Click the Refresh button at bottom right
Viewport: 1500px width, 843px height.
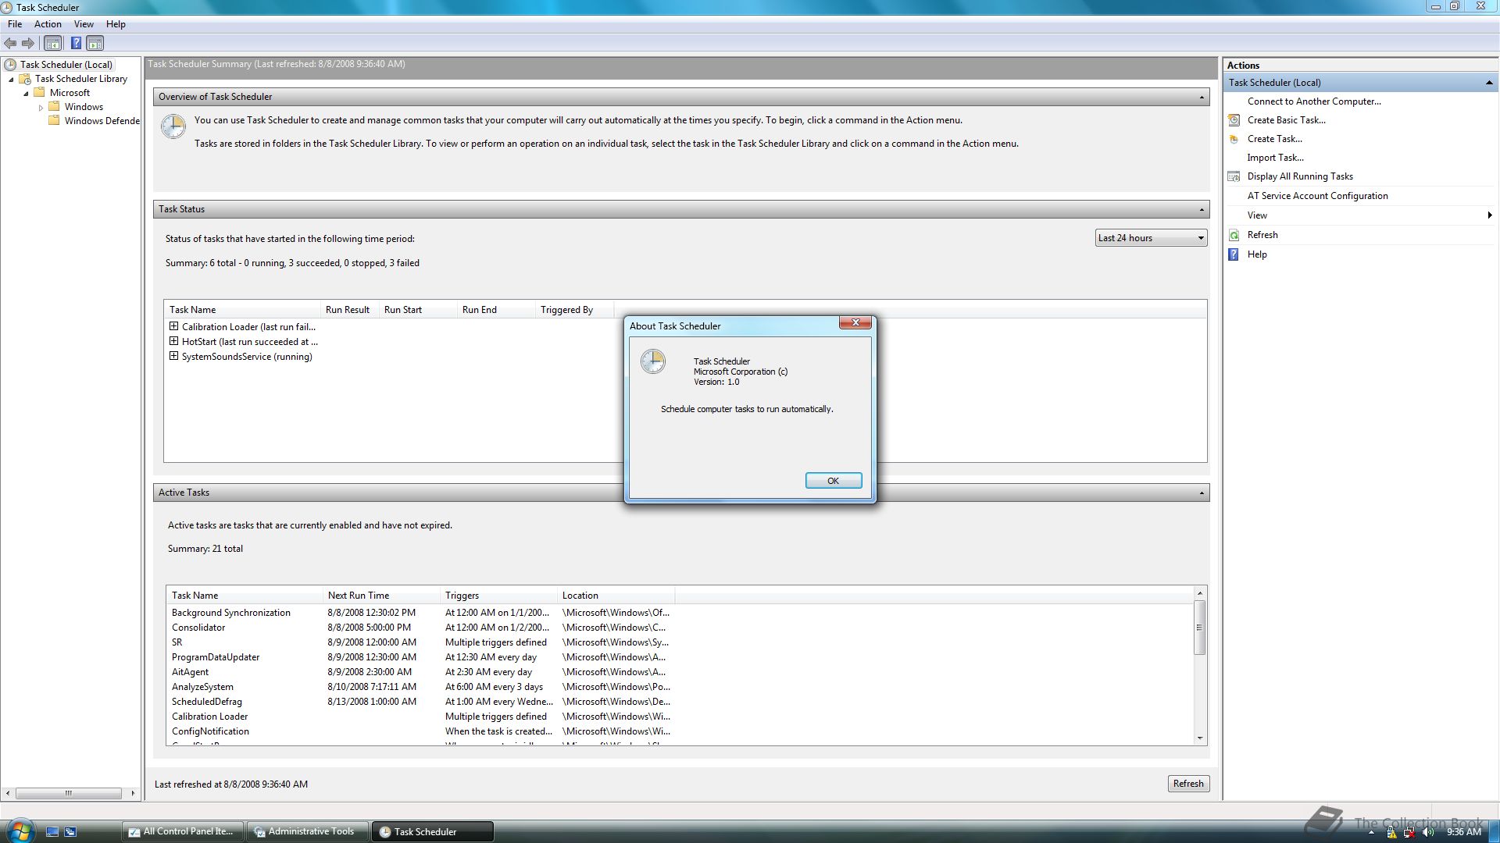pyautogui.click(x=1188, y=784)
